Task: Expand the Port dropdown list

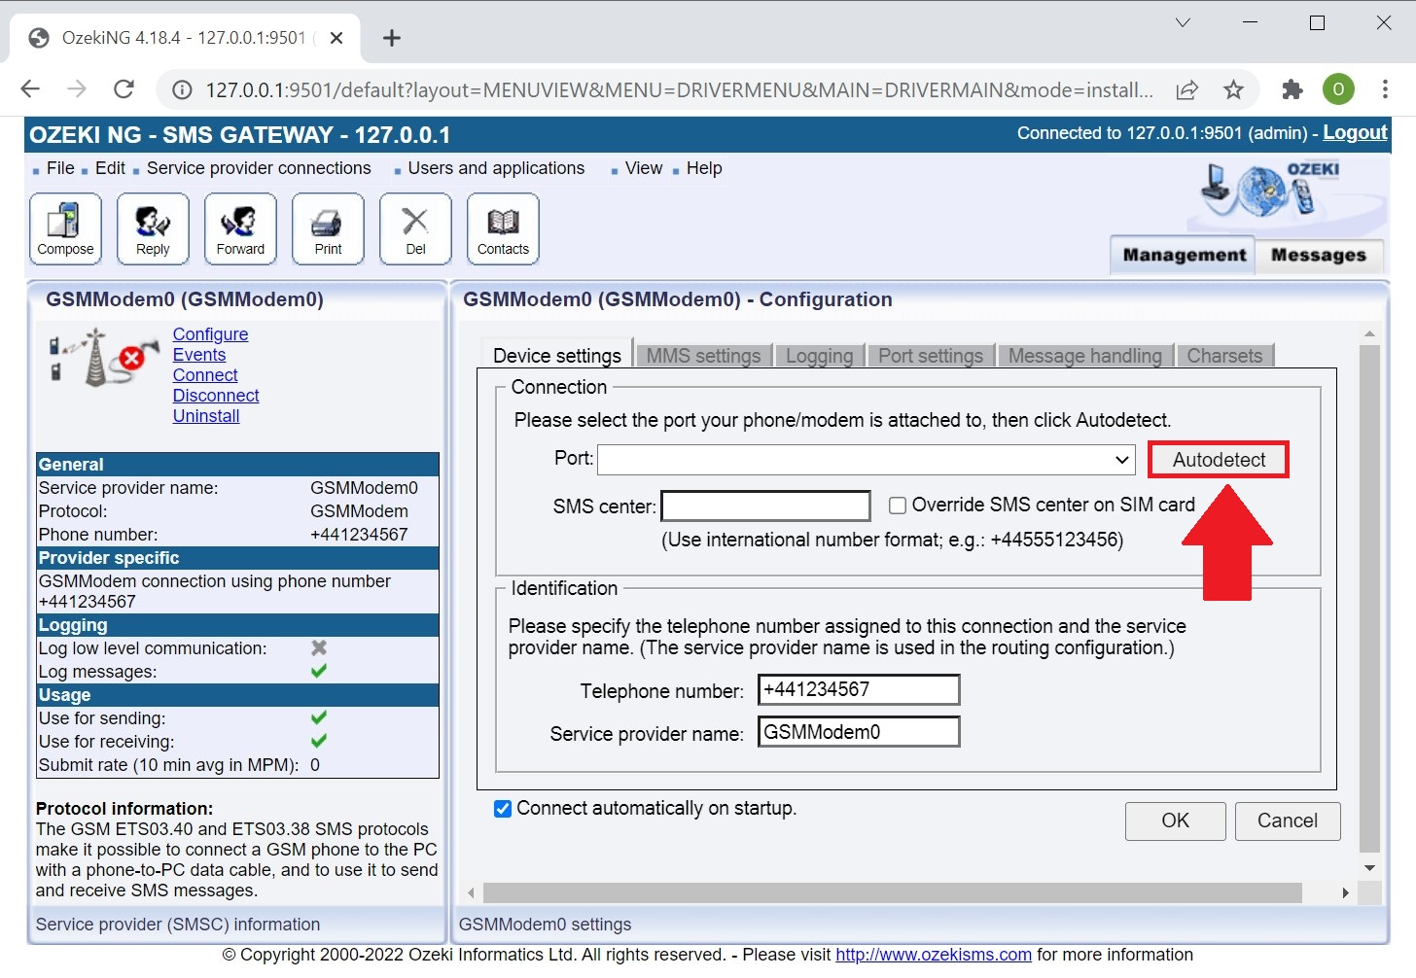Action: pos(867,460)
